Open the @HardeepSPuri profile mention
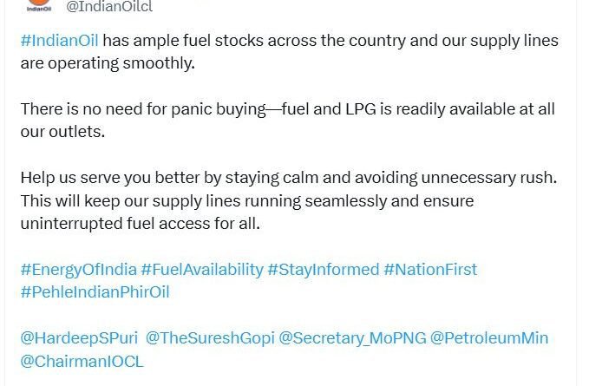The width and height of the screenshot is (589, 386). 79,337
